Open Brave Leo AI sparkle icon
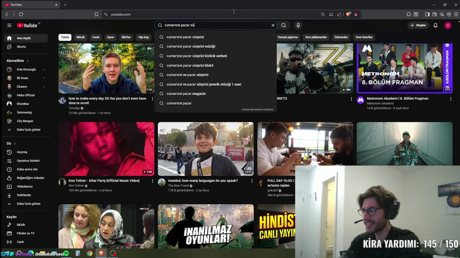 coord(442,14)
